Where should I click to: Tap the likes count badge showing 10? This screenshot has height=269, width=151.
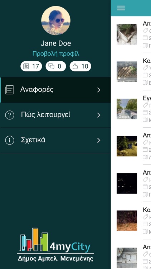click(81, 66)
